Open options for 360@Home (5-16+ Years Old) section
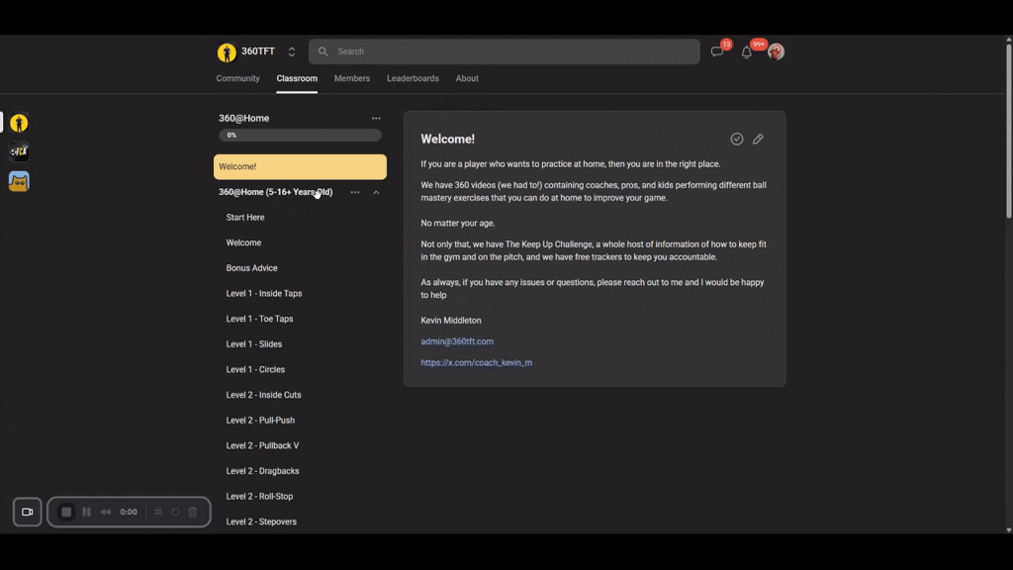The image size is (1013, 570). click(355, 192)
